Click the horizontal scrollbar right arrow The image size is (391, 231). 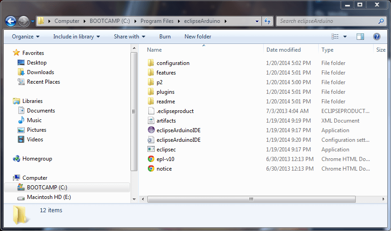click(384, 199)
